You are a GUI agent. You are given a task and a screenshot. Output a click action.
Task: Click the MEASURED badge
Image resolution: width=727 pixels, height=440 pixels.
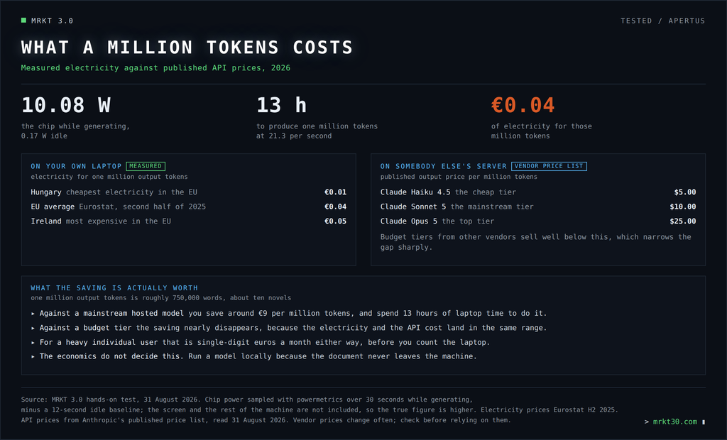pos(146,166)
